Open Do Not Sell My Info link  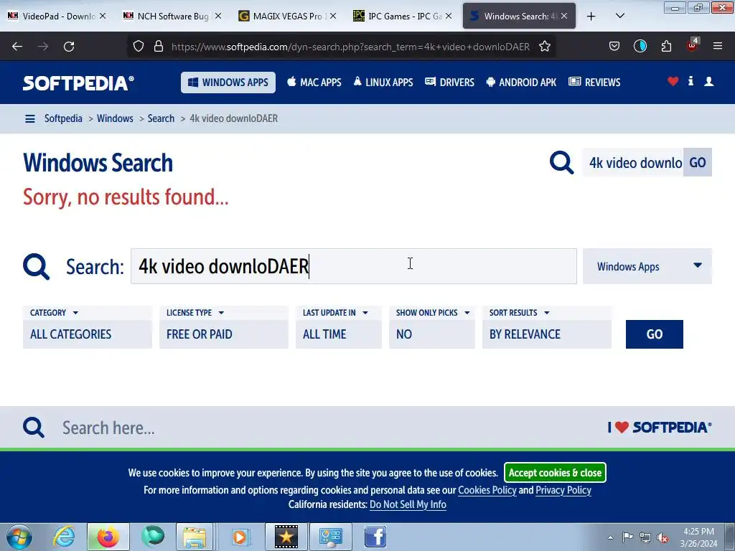coord(408,504)
